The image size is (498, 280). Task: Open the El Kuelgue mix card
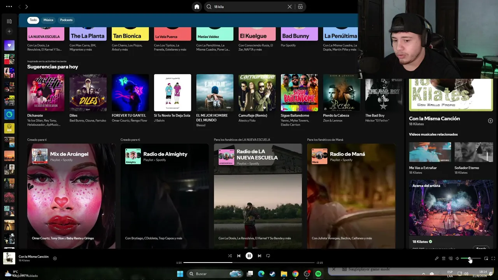(x=257, y=39)
